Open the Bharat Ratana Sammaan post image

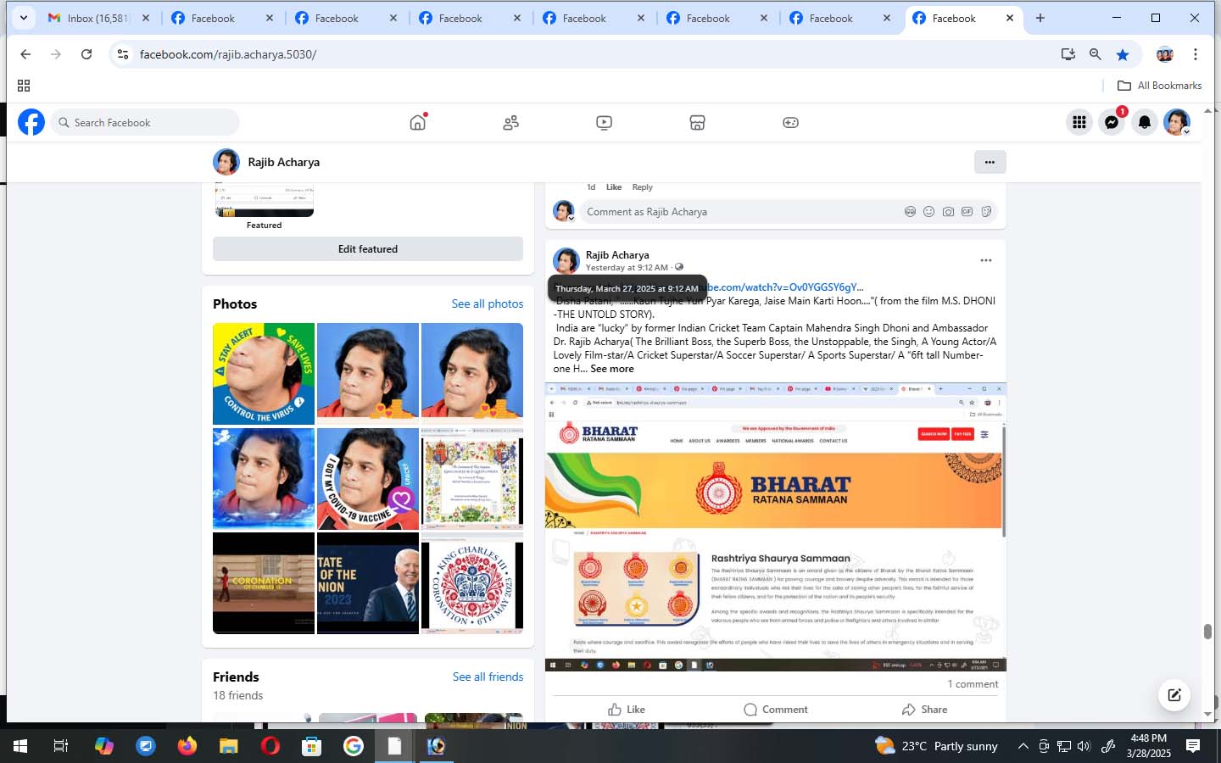pyautogui.click(x=775, y=526)
